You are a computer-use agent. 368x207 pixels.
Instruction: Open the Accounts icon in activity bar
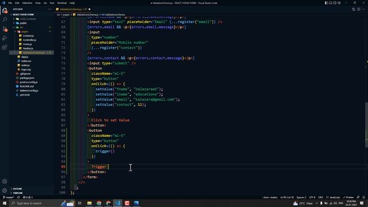pyautogui.click(x=5, y=181)
